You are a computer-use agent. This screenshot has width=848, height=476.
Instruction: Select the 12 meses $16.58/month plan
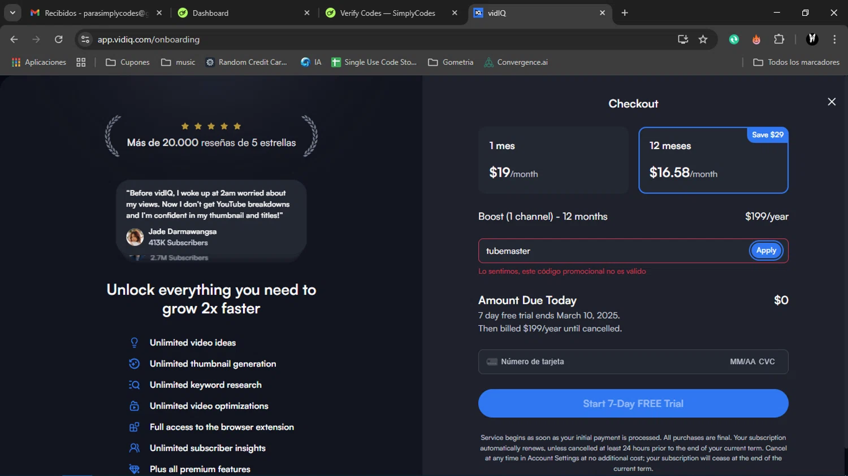pos(713,160)
